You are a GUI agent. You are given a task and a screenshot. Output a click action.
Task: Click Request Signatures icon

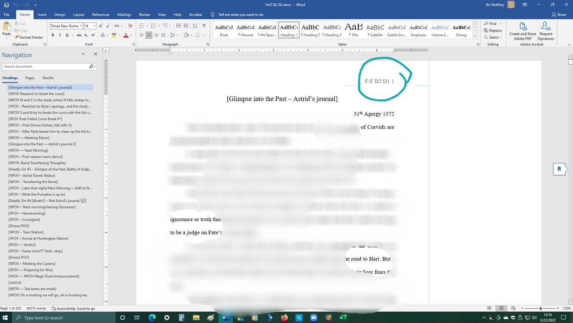pyautogui.click(x=546, y=31)
